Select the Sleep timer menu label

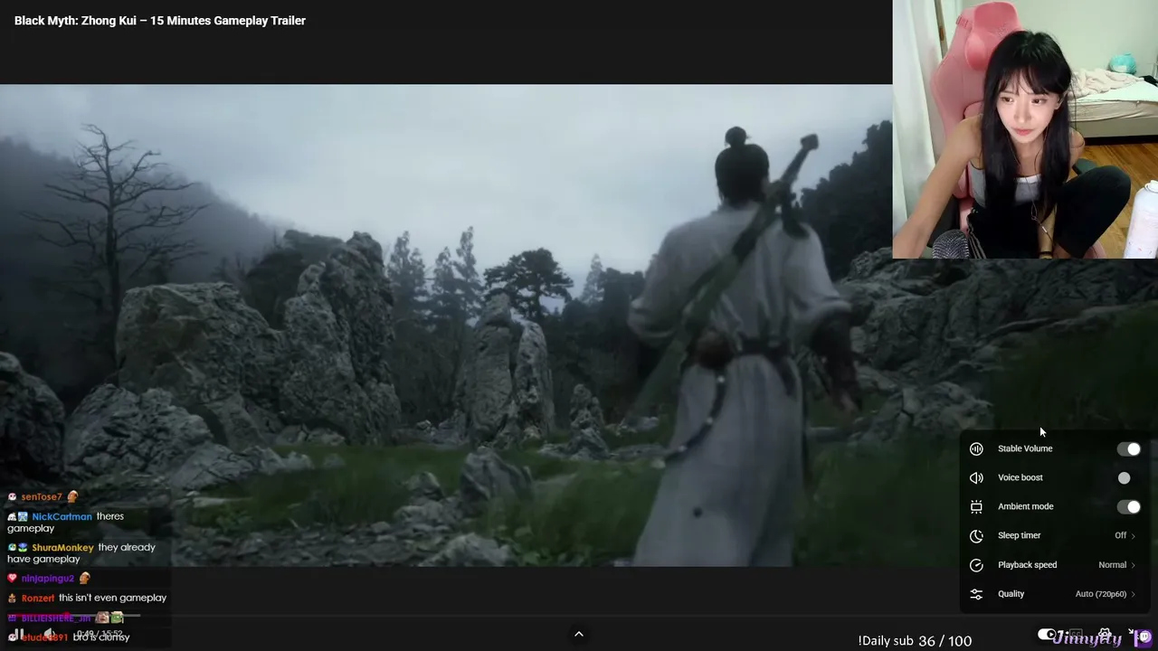[1020, 535]
